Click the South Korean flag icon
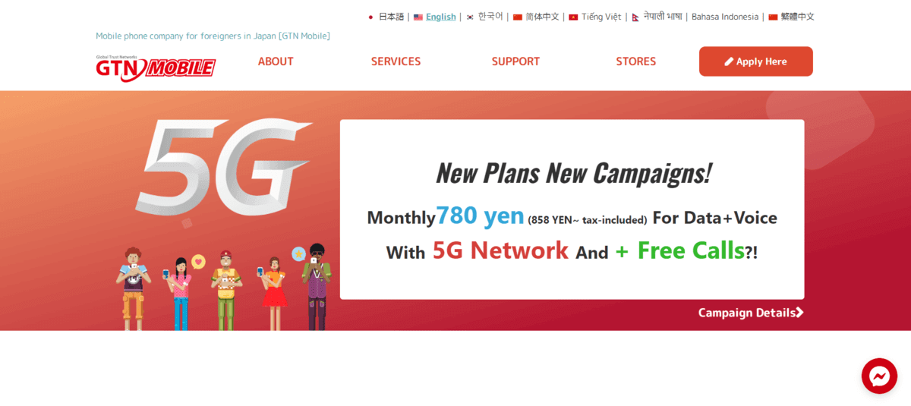Screen dimensions: 911x406 pyautogui.click(x=471, y=17)
